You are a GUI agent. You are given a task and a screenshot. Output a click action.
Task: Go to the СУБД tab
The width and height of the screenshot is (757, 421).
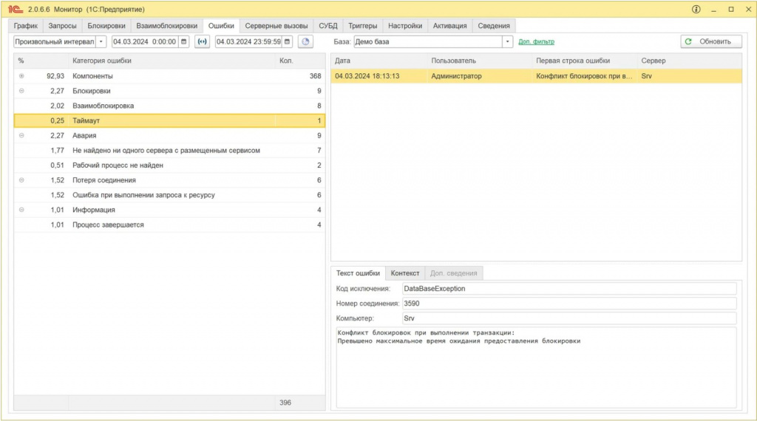pyautogui.click(x=327, y=26)
